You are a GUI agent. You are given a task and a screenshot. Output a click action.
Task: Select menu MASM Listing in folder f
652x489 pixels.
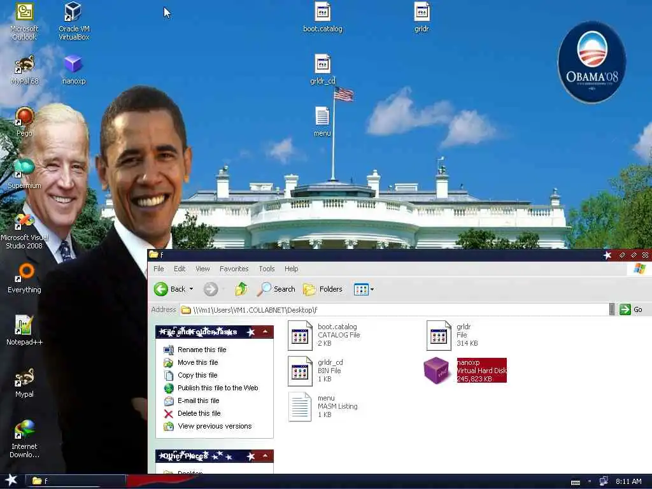(x=323, y=406)
